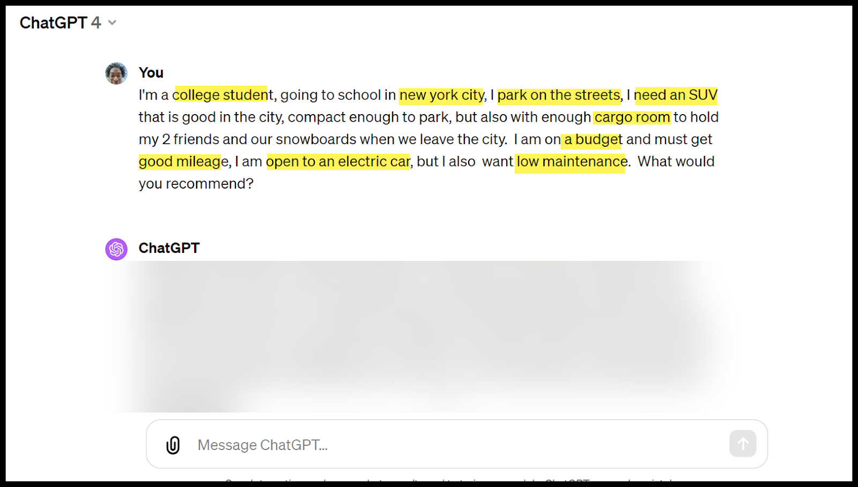Click highlighted words "cargo room"
This screenshot has width=858, height=487.
(632, 117)
